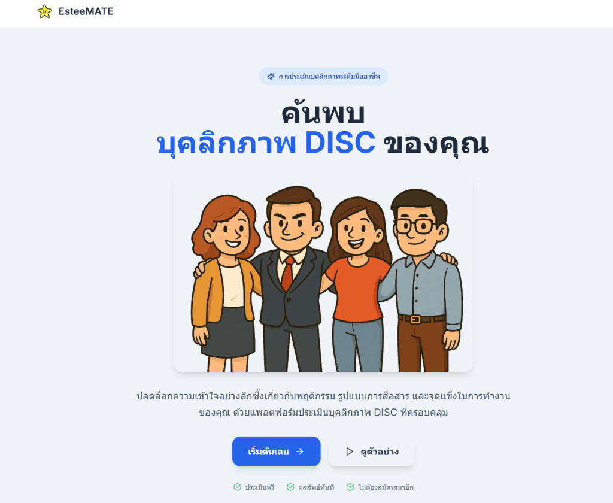Click the heading text ของคุณ
The width and height of the screenshot is (613, 503).
pos(436,143)
